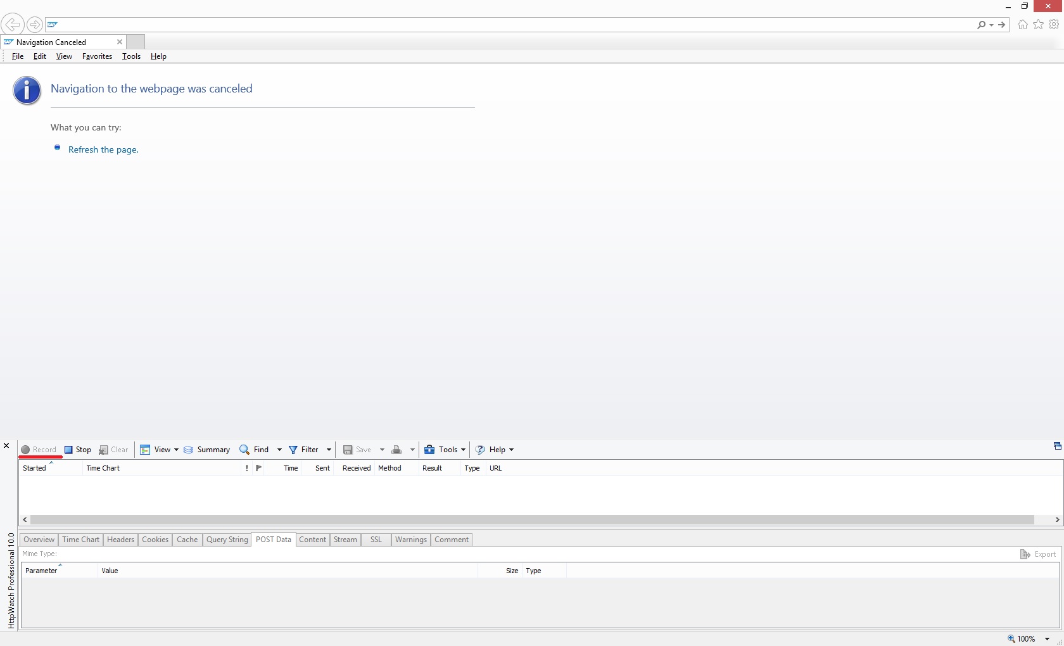The image size is (1064, 646).
Task: Switch to the Warnings tab
Action: tap(411, 540)
